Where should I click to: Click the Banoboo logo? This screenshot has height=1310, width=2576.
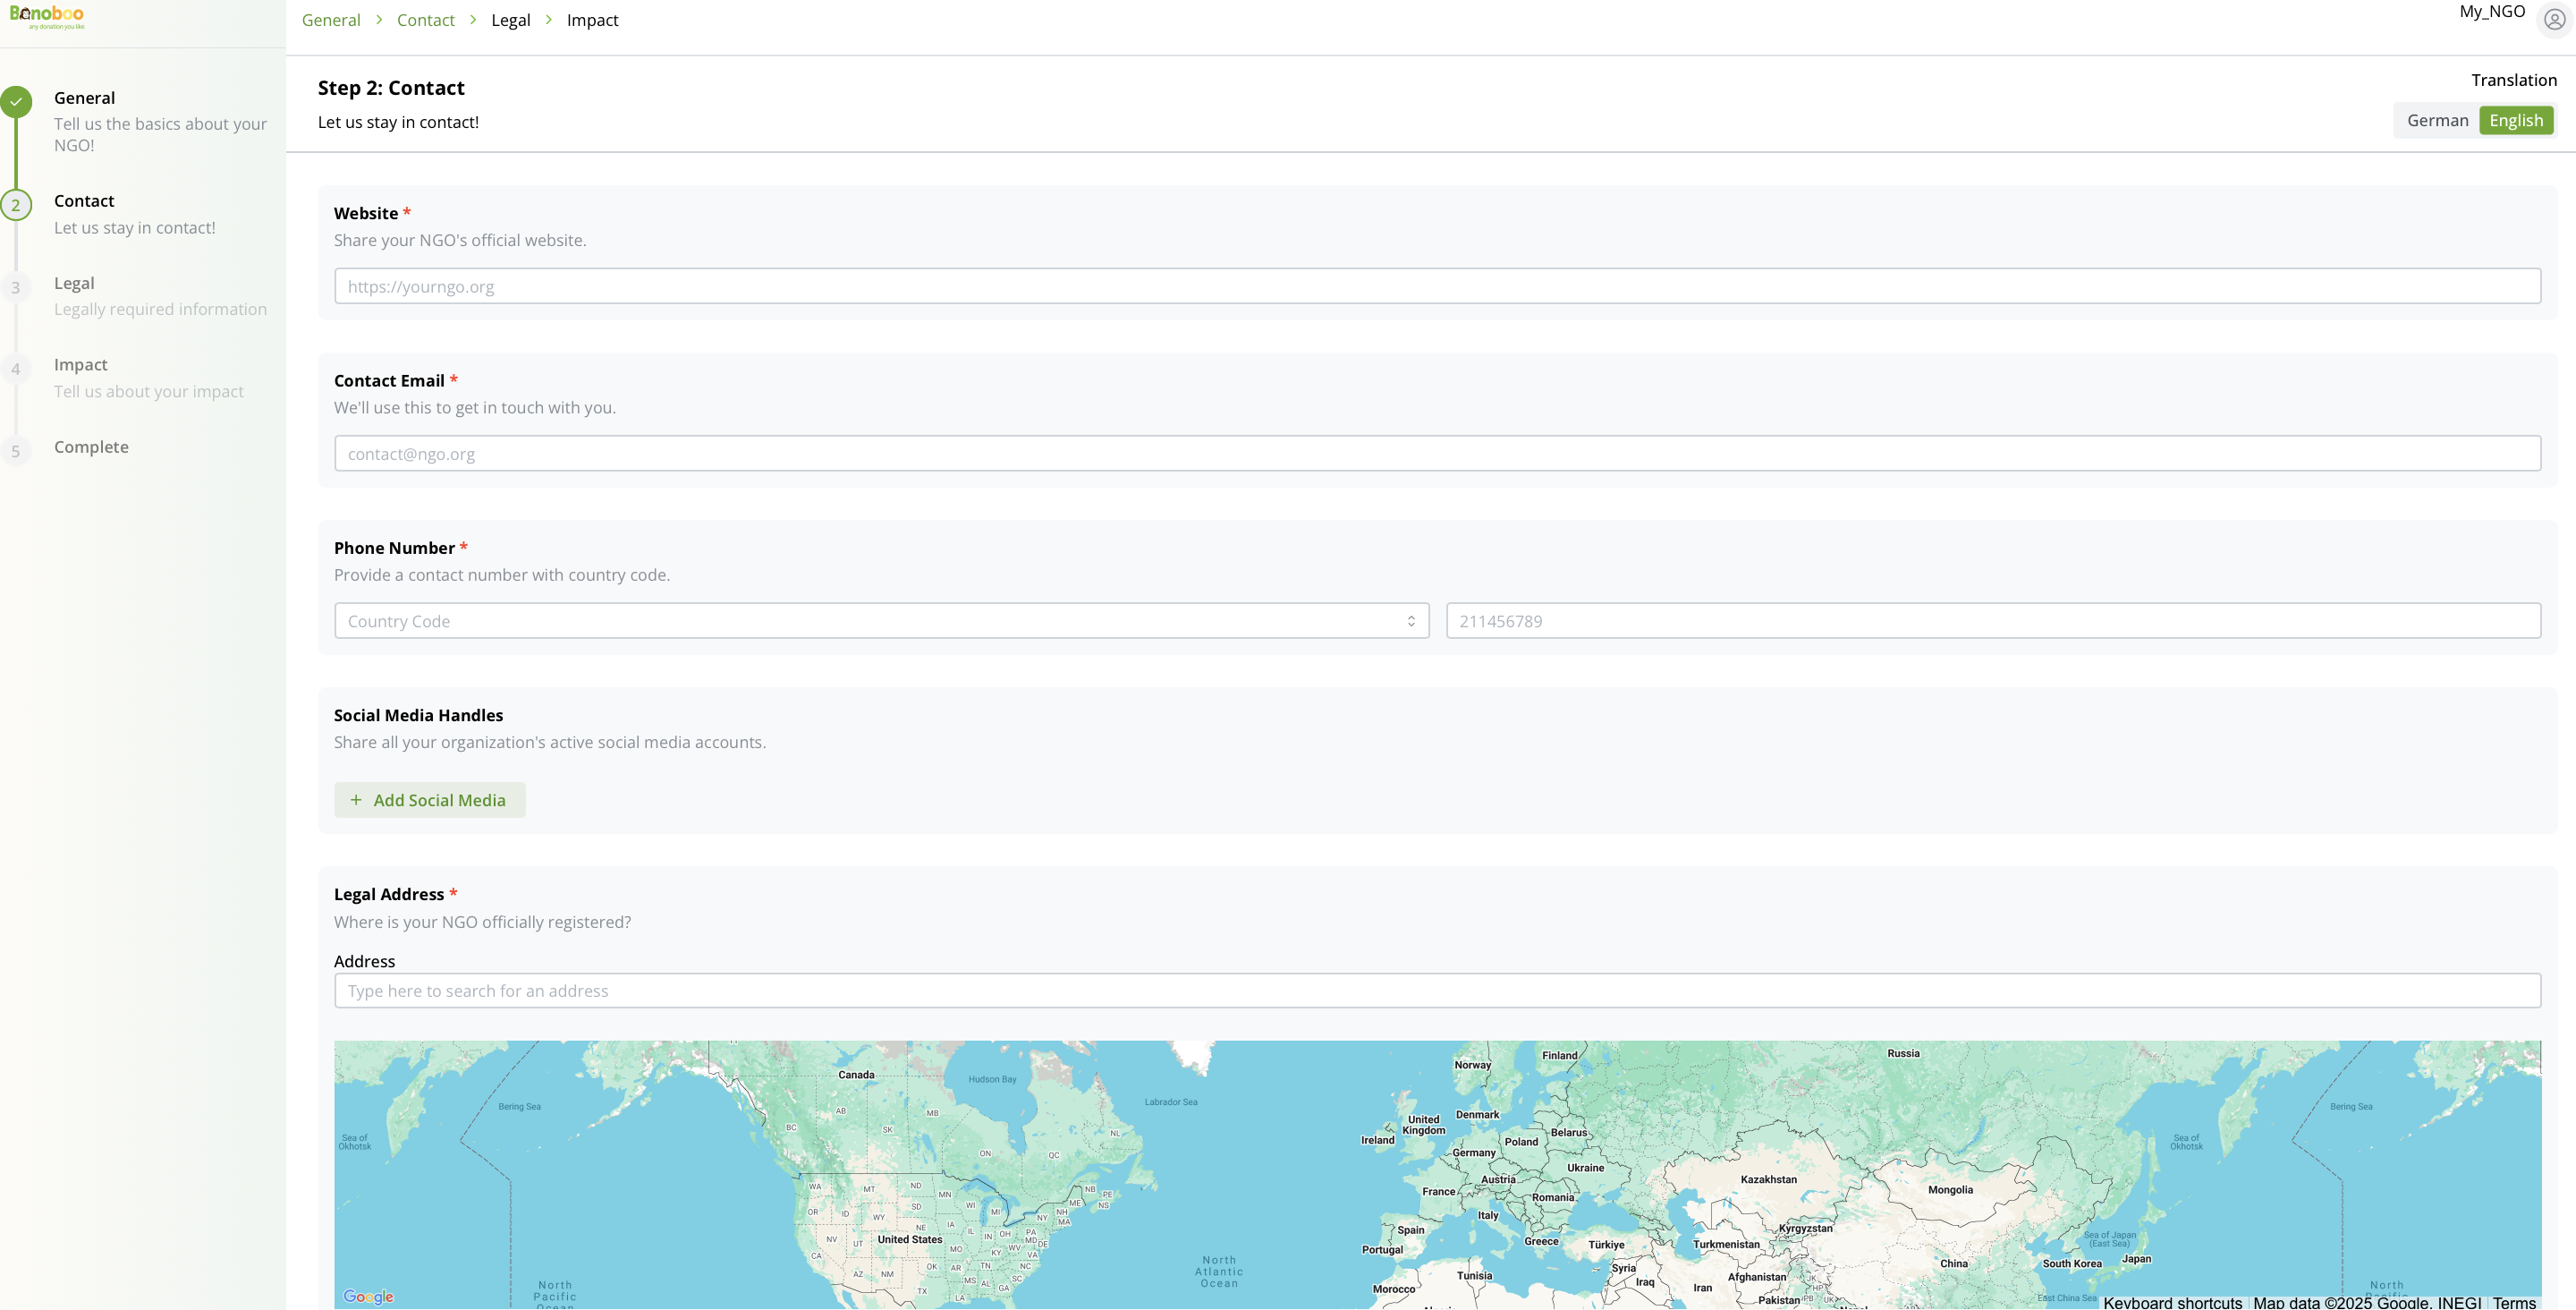click(x=46, y=18)
